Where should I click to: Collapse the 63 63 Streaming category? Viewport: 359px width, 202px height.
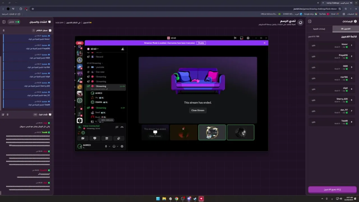click(x=95, y=63)
